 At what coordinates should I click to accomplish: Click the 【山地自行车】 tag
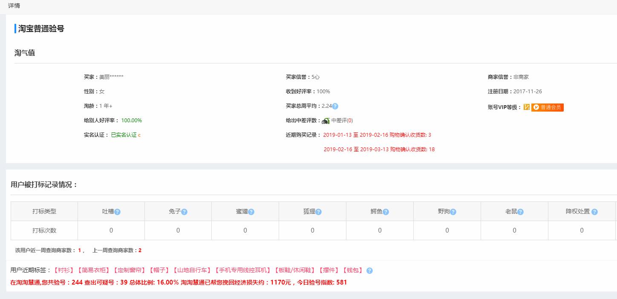click(192, 270)
